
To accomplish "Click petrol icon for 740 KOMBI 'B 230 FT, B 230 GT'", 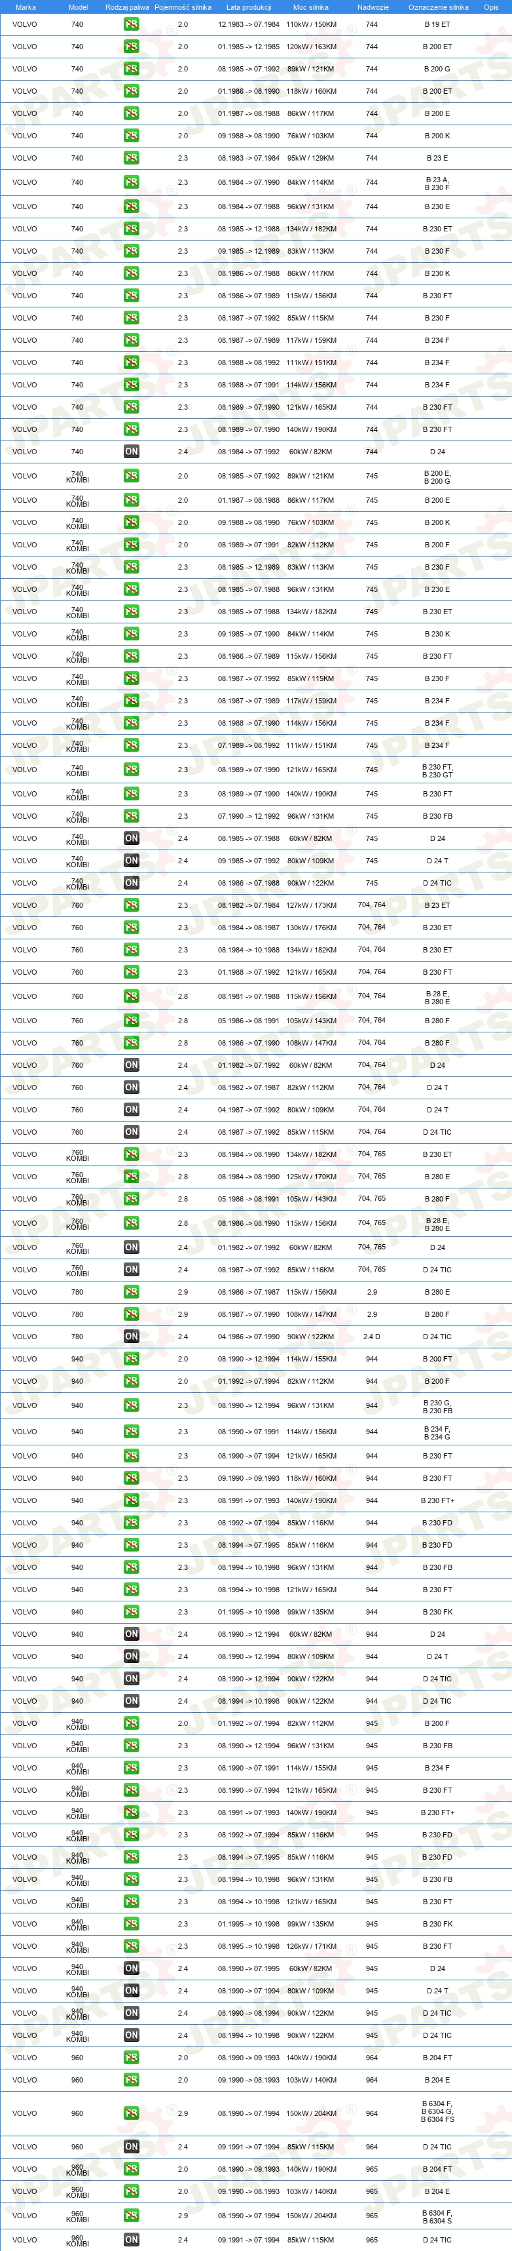I will coord(131,770).
